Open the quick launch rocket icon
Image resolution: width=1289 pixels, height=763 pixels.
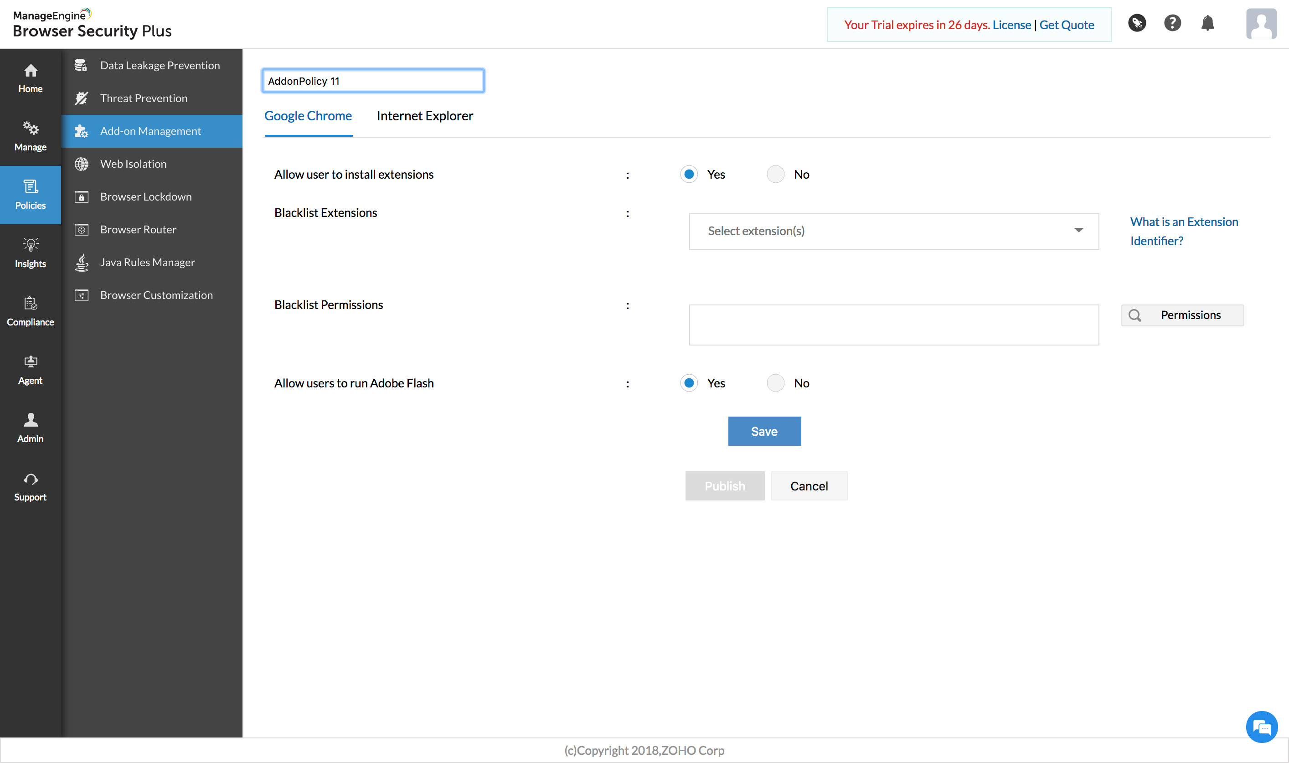point(1137,23)
